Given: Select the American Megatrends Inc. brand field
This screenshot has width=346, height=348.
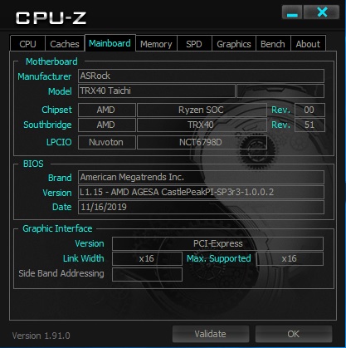Looking at the screenshot, I should pyautogui.click(x=201, y=177).
